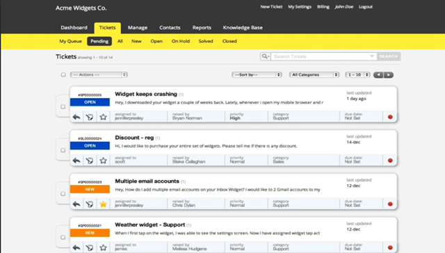Open the Sort by dropdown

point(257,74)
